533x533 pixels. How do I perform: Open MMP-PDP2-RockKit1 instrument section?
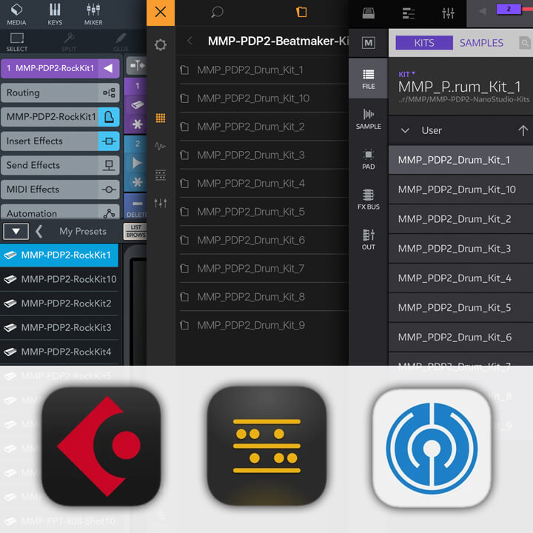click(x=60, y=117)
